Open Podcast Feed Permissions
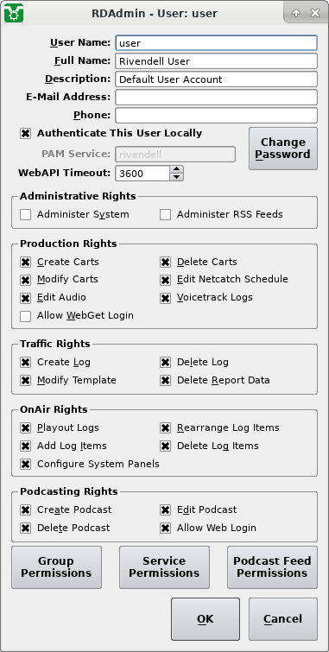The height and width of the screenshot is (652, 329). coord(272,567)
